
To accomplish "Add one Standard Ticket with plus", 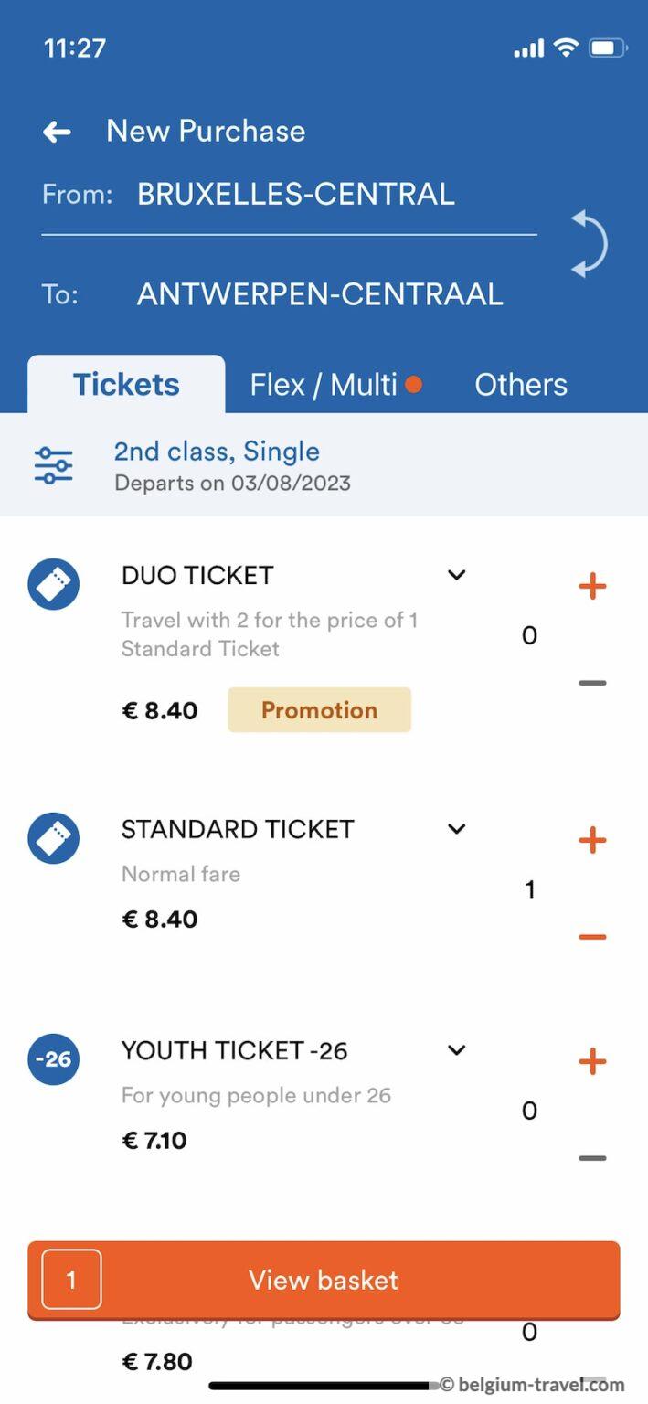I will pos(592,839).
